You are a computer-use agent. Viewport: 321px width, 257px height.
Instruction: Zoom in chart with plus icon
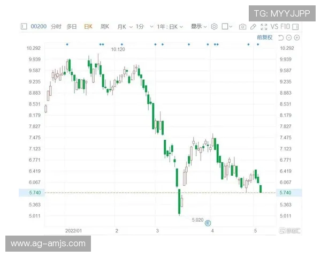[297, 37]
